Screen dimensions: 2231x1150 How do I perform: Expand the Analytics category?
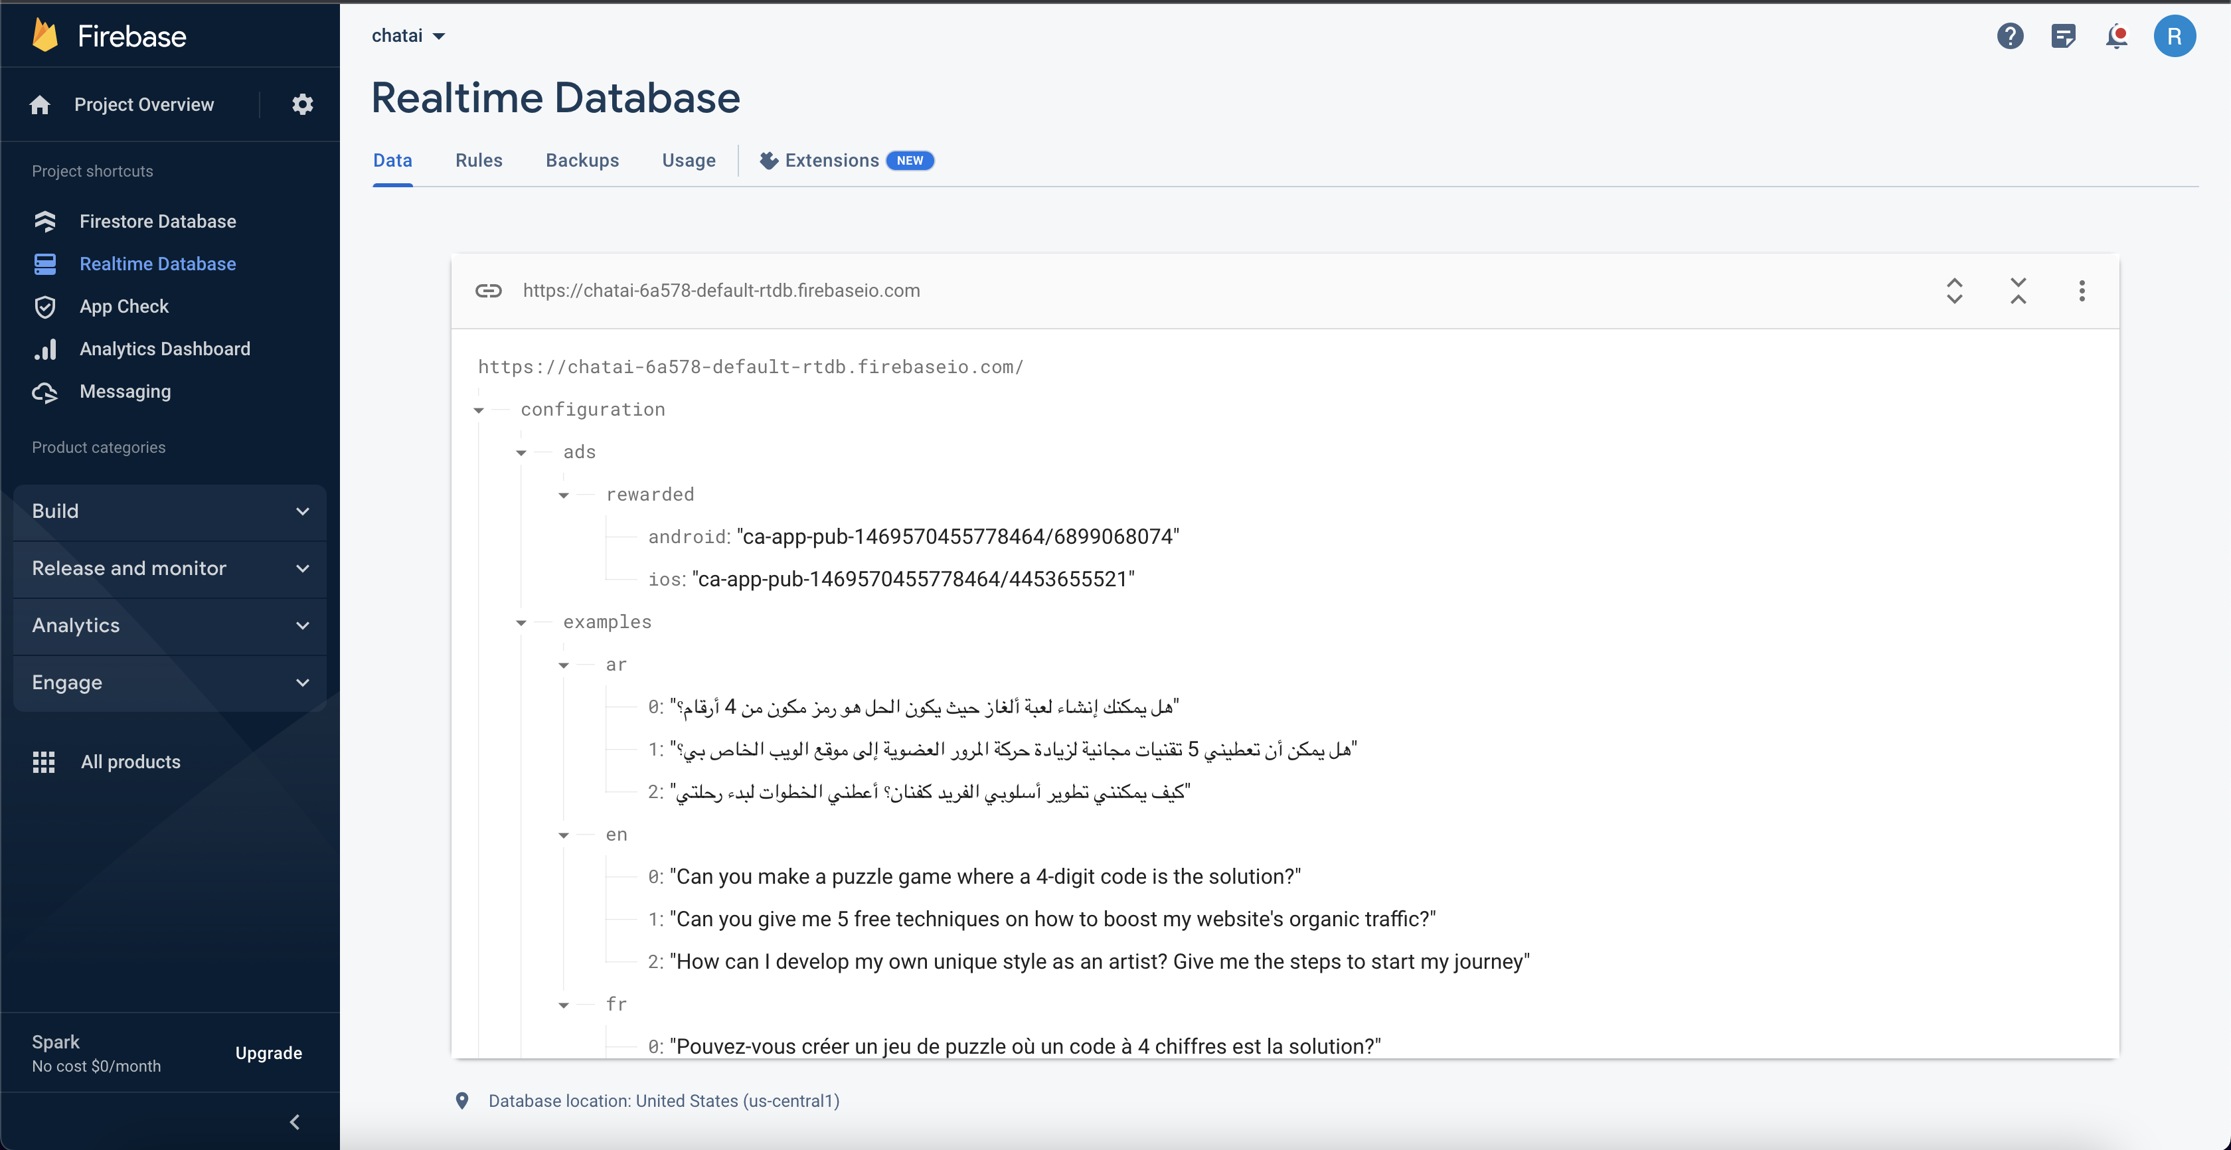[x=171, y=626]
